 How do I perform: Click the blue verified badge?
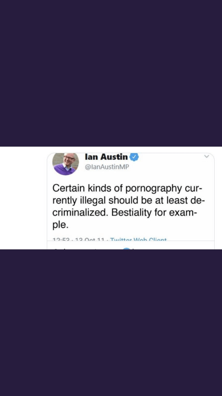pyautogui.click(x=134, y=157)
